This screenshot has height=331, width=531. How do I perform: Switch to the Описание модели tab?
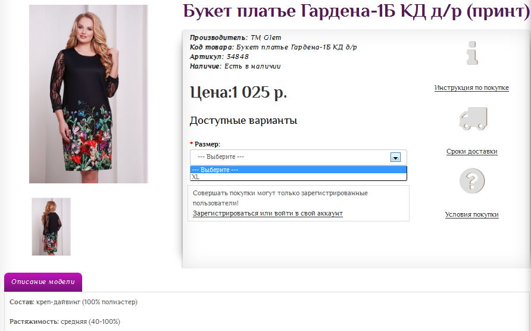(43, 282)
